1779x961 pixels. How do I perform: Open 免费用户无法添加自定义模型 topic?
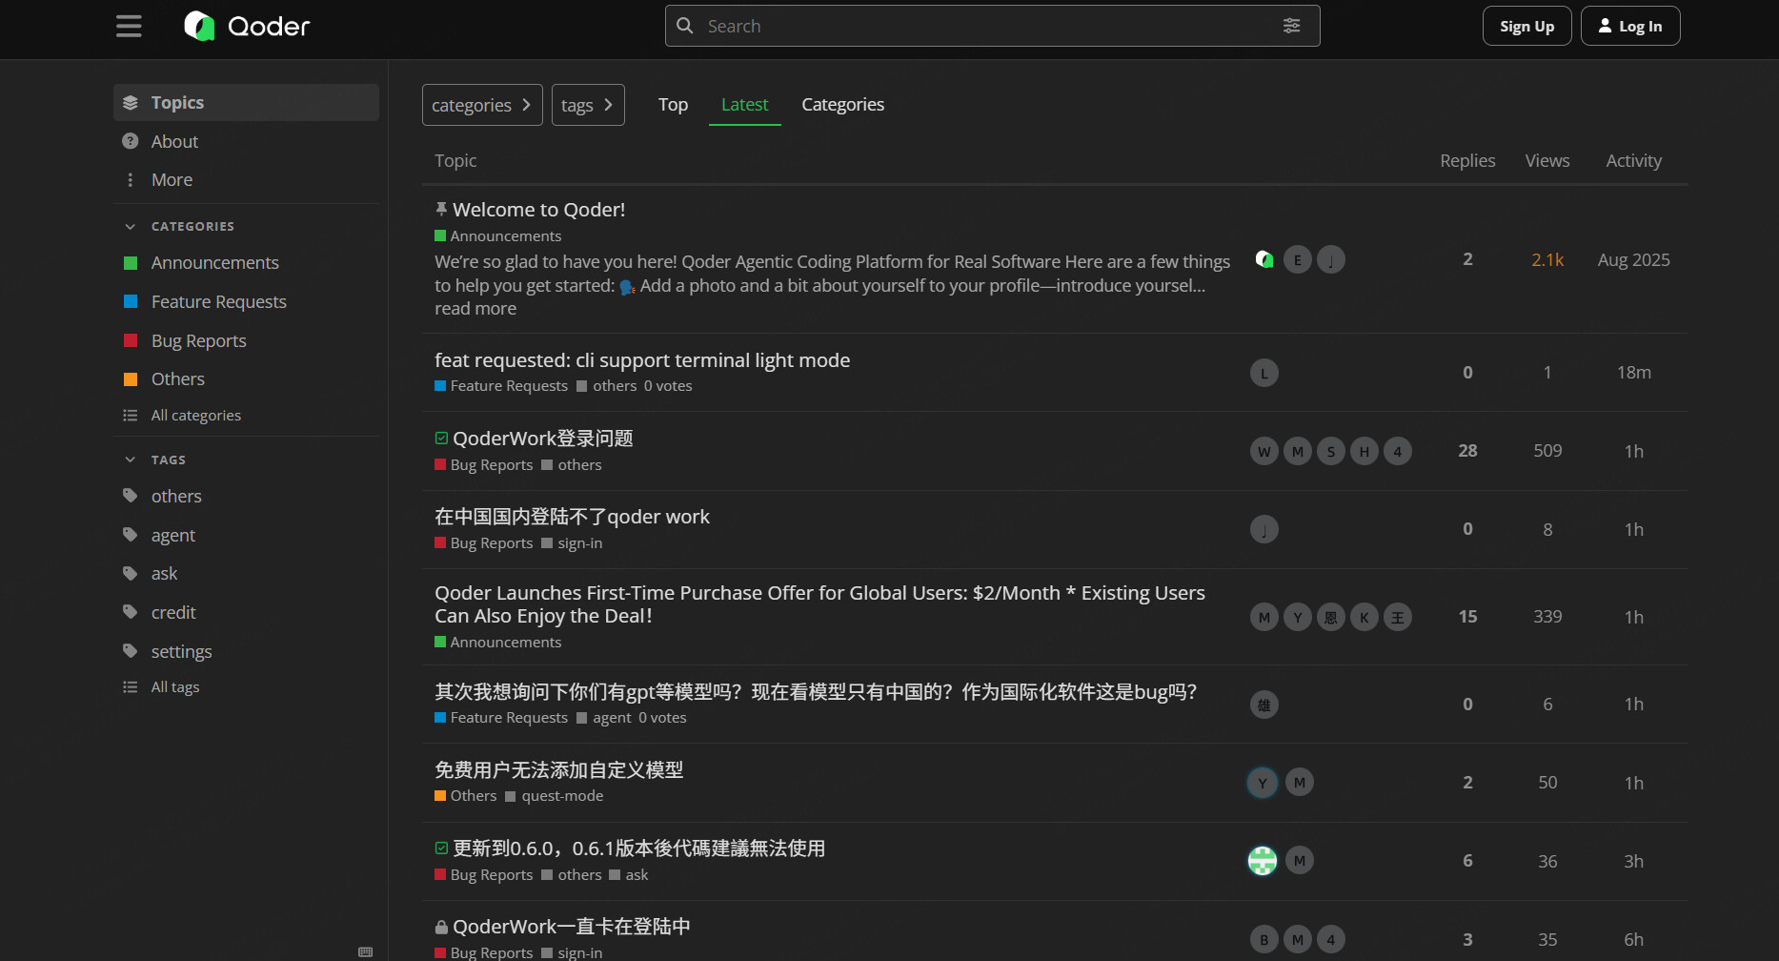[x=558, y=770]
